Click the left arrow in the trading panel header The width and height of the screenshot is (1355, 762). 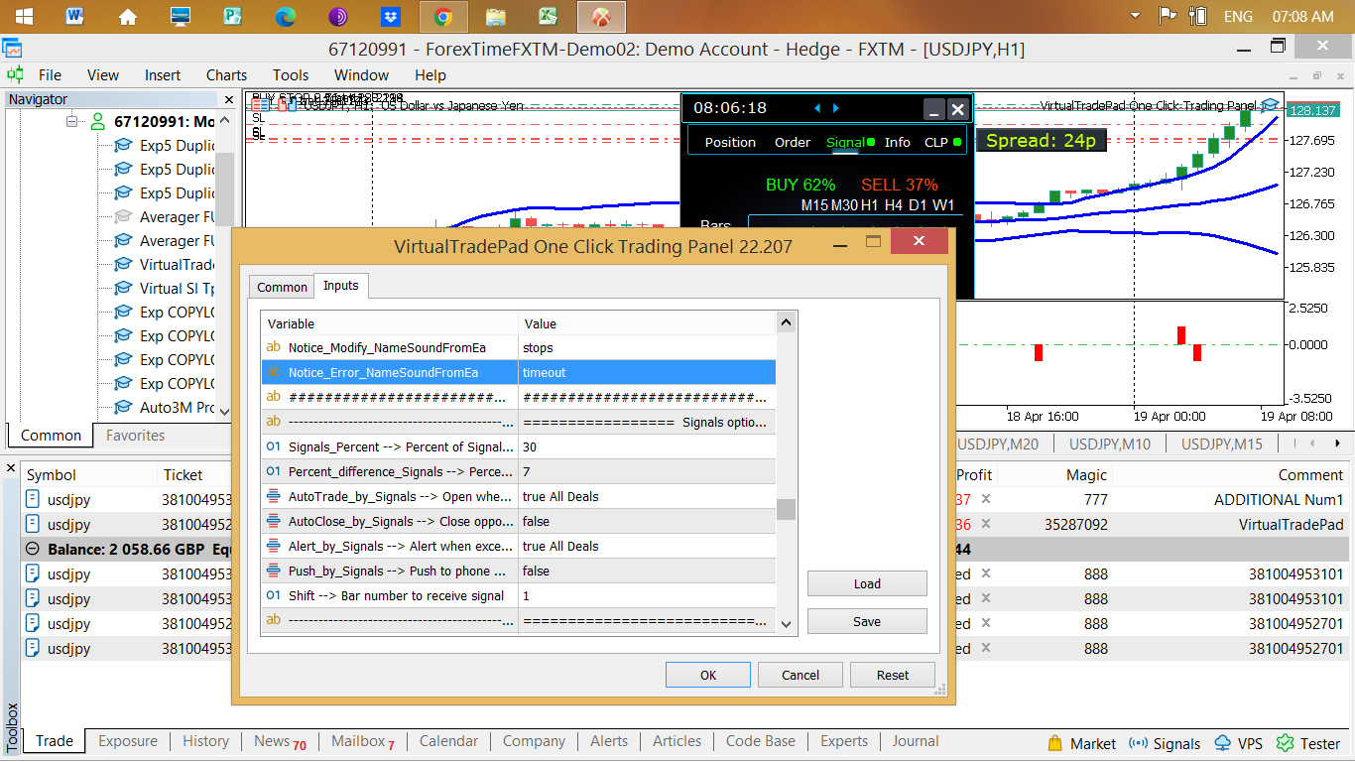[x=817, y=108]
